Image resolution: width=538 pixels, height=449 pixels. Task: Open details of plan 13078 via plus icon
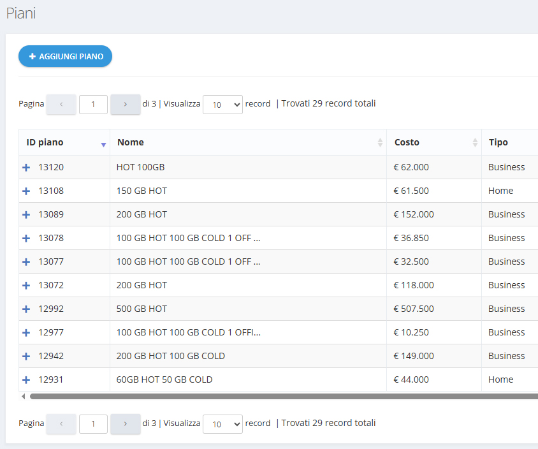pos(26,238)
